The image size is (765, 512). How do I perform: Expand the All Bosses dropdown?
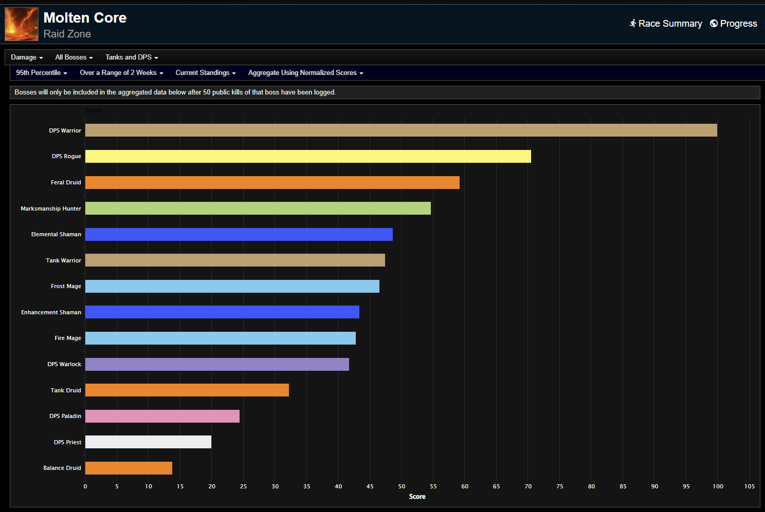point(74,57)
